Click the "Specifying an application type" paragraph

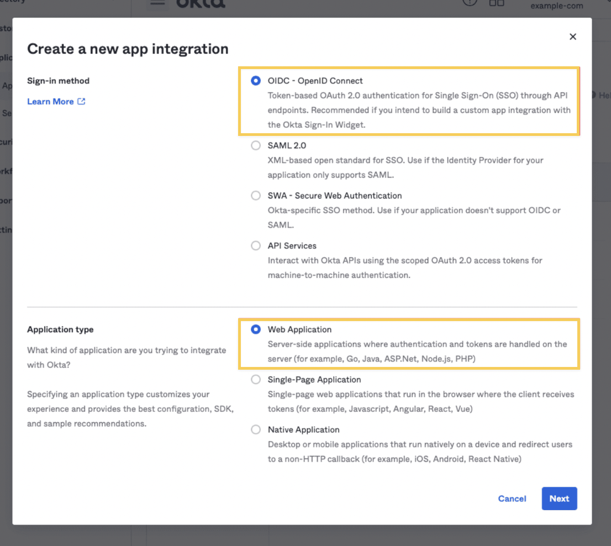130,409
